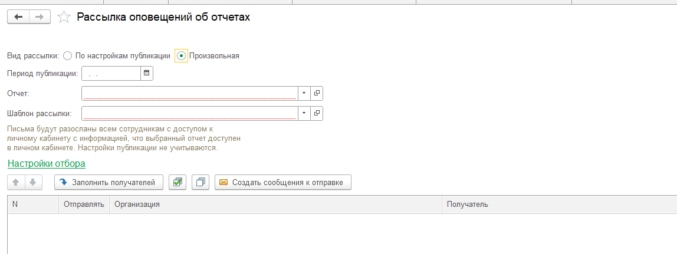This screenshot has height=254, width=677.
Task: Go forward with the right arrow button
Action: [40, 17]
